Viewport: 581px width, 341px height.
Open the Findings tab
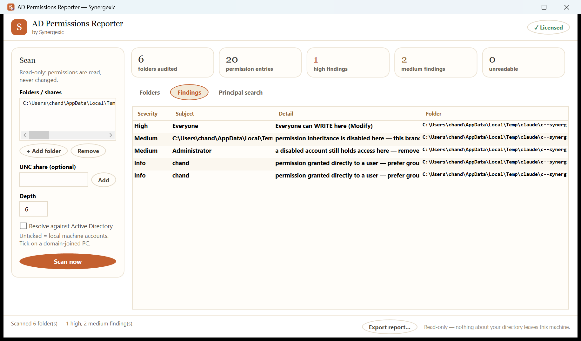[189, 92]
